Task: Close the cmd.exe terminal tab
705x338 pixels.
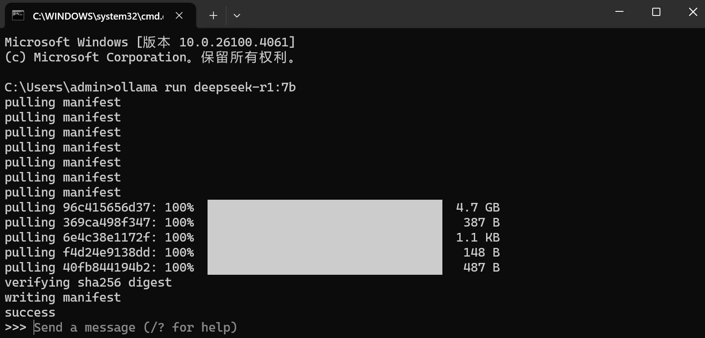Action: 179,15
